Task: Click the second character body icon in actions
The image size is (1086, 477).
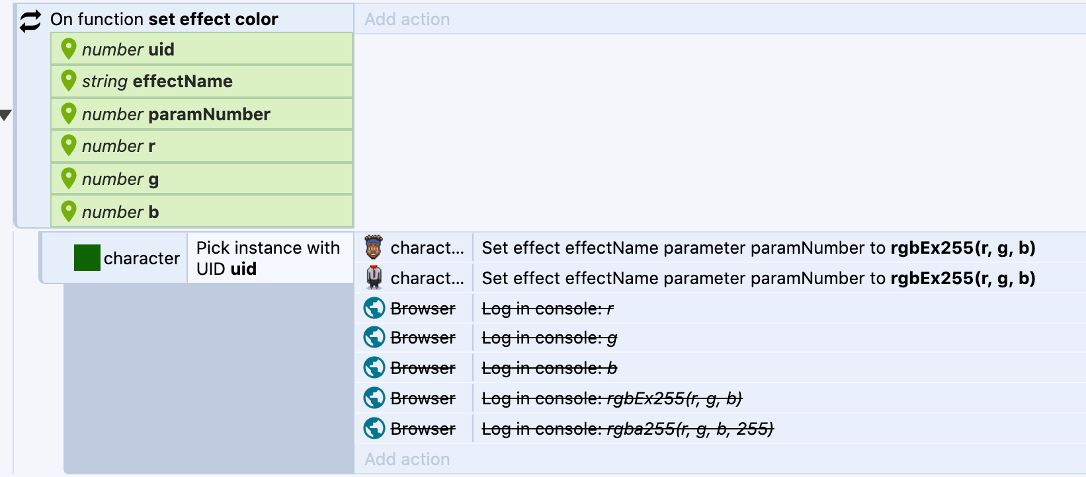Action: tap(374, 277)
